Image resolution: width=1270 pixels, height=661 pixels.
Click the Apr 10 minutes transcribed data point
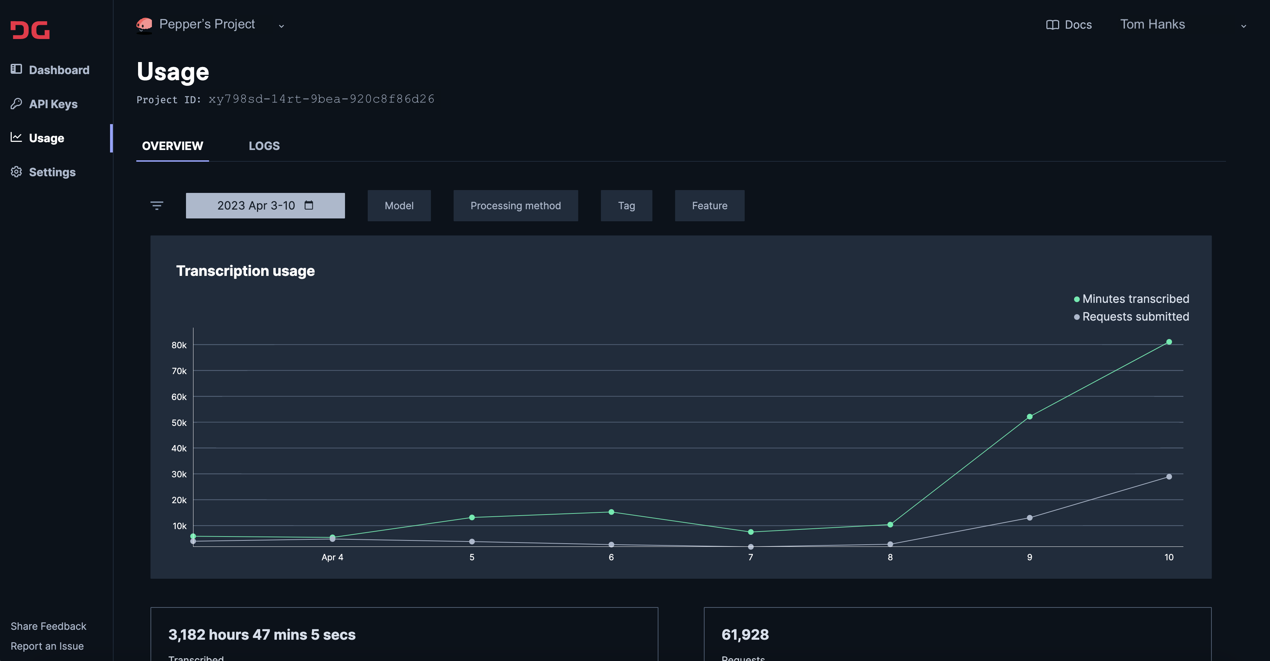(1168, 342)
